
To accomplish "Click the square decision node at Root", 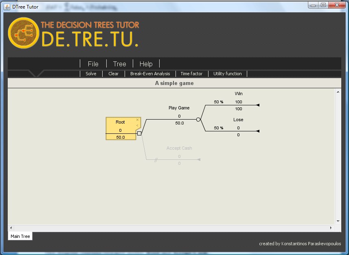I will (x=139, y=133).
